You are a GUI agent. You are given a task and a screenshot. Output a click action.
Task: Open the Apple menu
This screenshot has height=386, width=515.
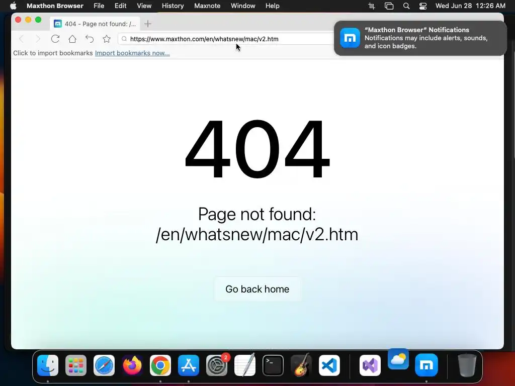[x=13, y=6]
